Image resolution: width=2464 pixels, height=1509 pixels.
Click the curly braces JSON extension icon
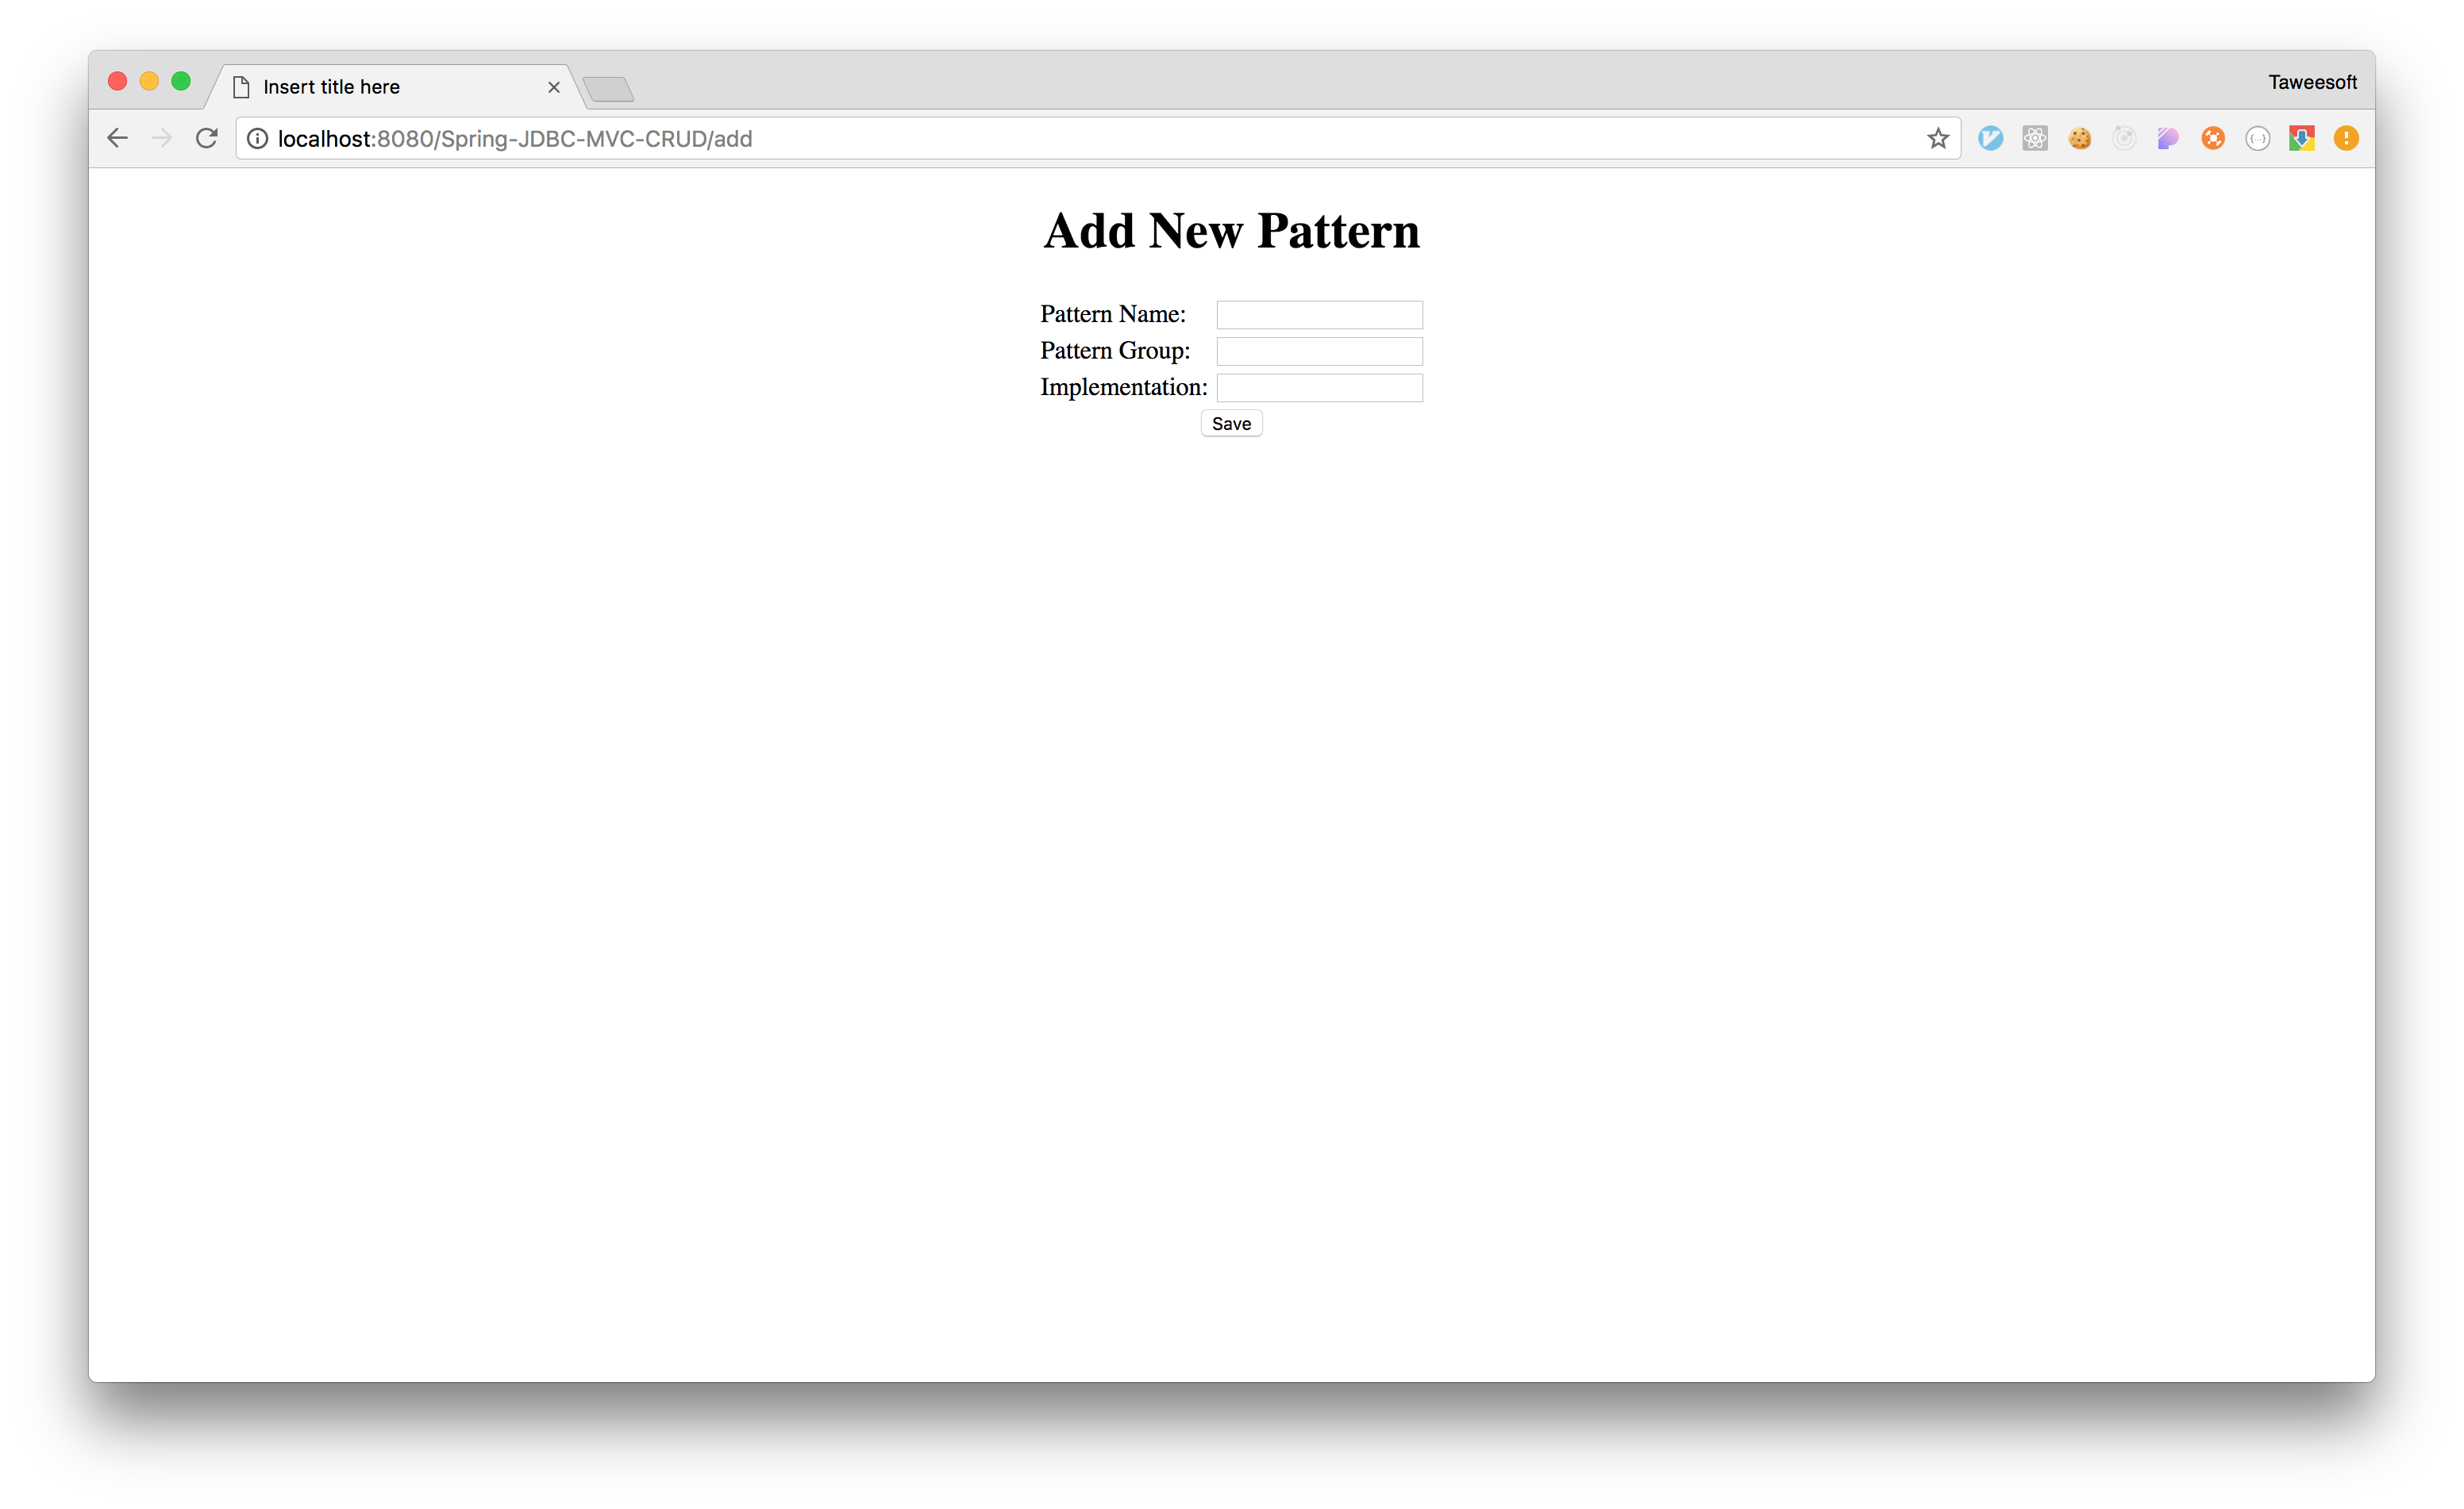pos(2257,139)
